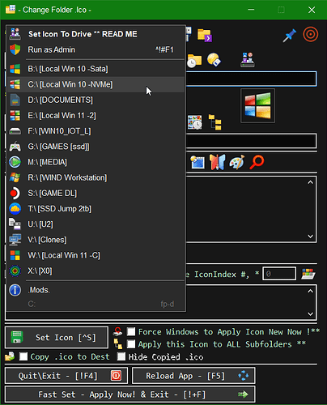Click the icon path field below the preview
The image size is (327, 405).
pyautogui.click(x=251, y=141)
